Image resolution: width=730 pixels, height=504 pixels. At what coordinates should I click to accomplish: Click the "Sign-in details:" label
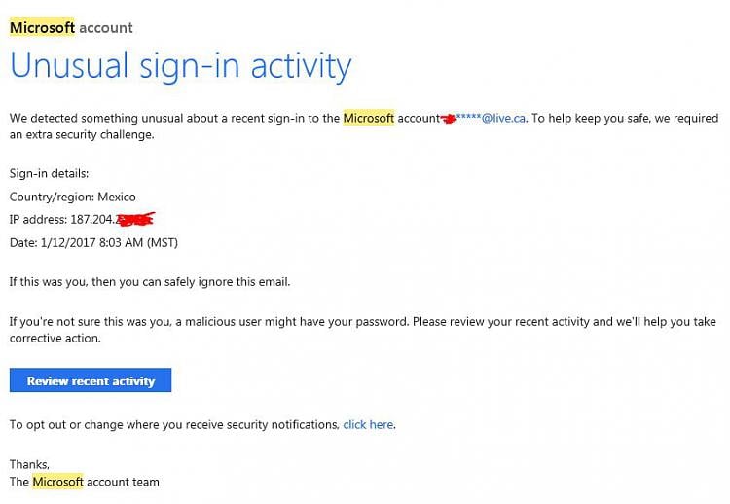(x=49, y=173)
